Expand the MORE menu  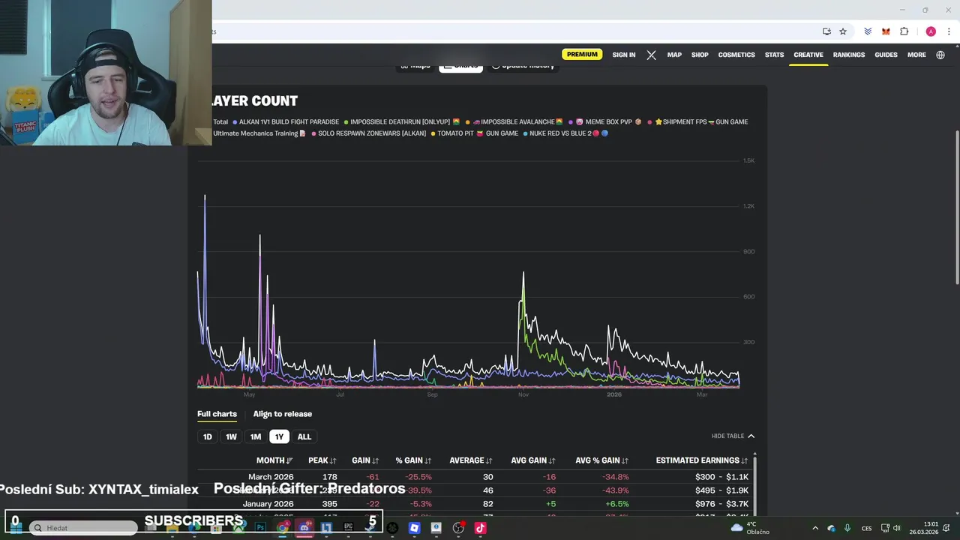916,55
